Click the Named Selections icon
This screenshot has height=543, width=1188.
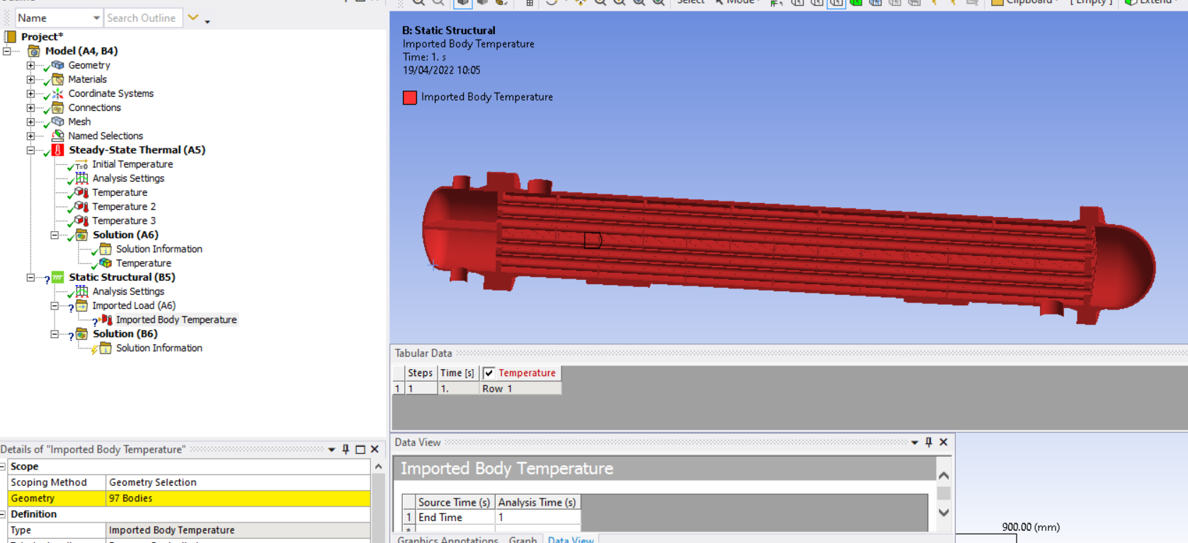[58, 136]
